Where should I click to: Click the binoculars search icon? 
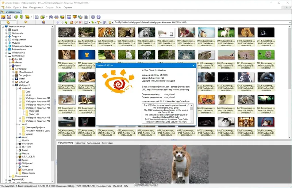[x=51, y=17]
